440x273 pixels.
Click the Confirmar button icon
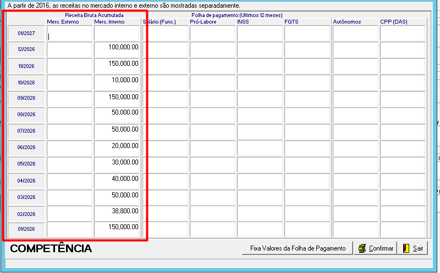click(x=362, y=248)
